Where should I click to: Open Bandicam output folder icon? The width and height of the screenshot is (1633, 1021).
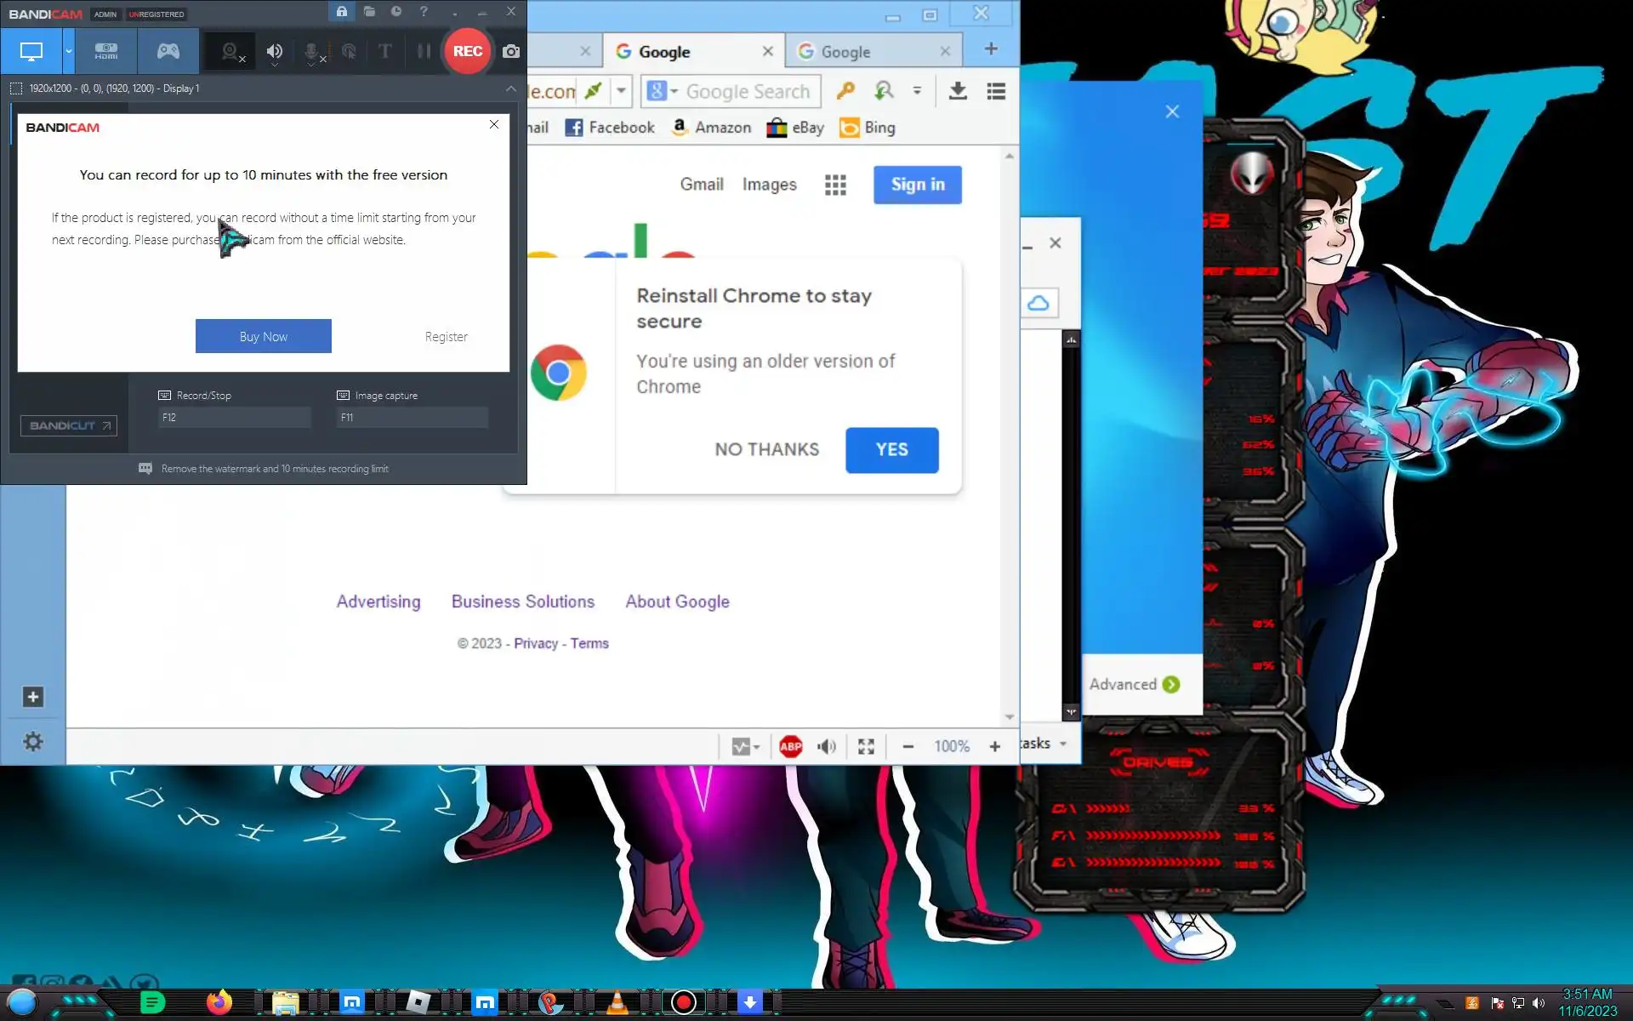pyautogui.click(x=369, y=12)
